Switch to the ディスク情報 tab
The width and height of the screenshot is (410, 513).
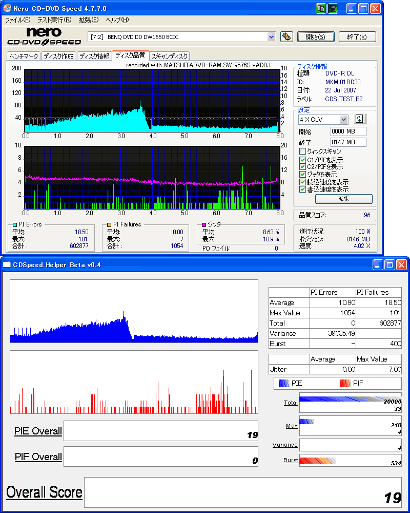coord(94,56)
